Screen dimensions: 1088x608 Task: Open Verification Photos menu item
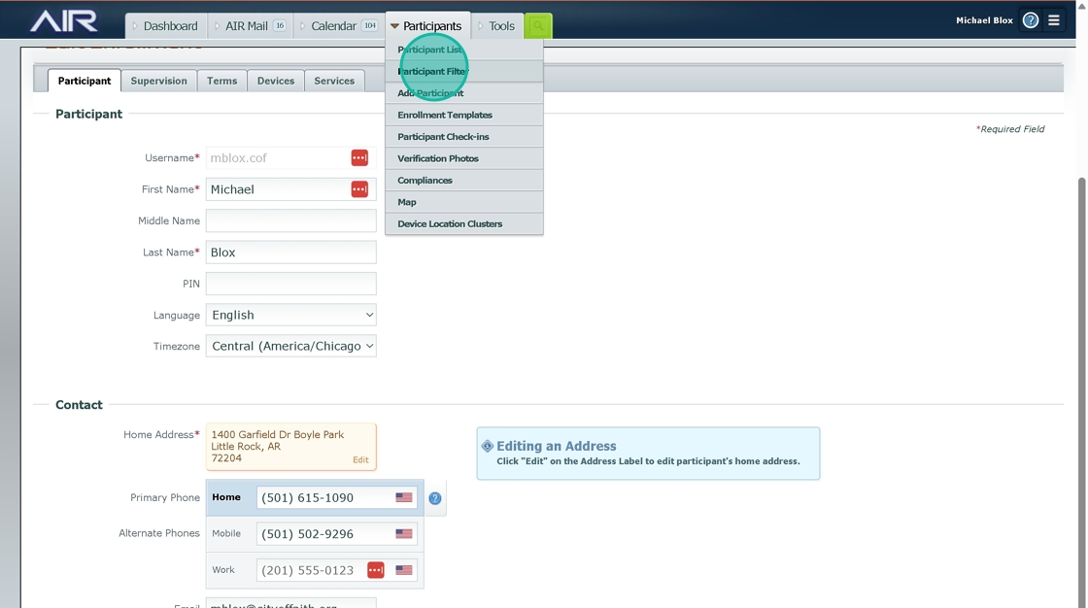[464, 158]
